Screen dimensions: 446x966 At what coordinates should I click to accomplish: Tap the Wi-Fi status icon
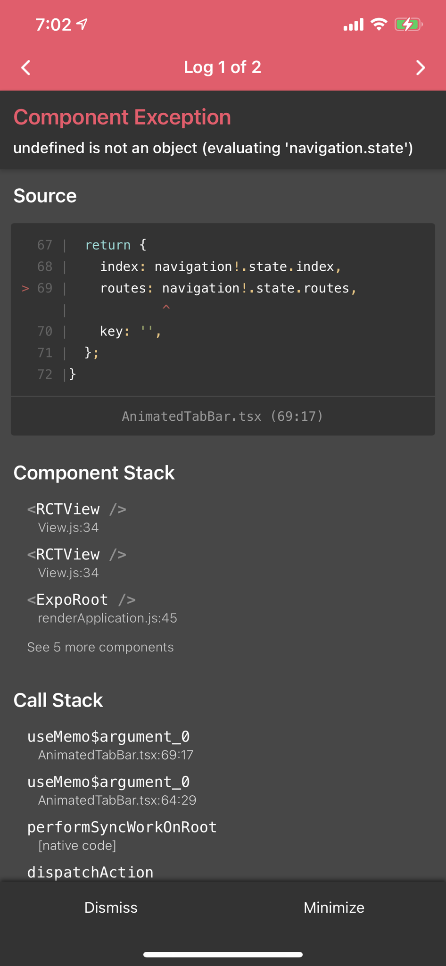point(379,24)
